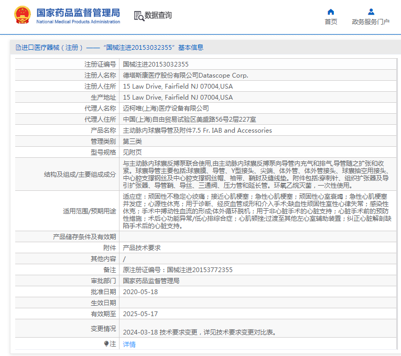Click 生效日期 label
Screen dimensions: 401x356
tap(103, 303)
